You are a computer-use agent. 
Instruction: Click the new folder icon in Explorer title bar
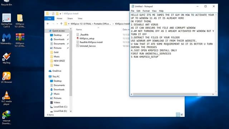57,14
